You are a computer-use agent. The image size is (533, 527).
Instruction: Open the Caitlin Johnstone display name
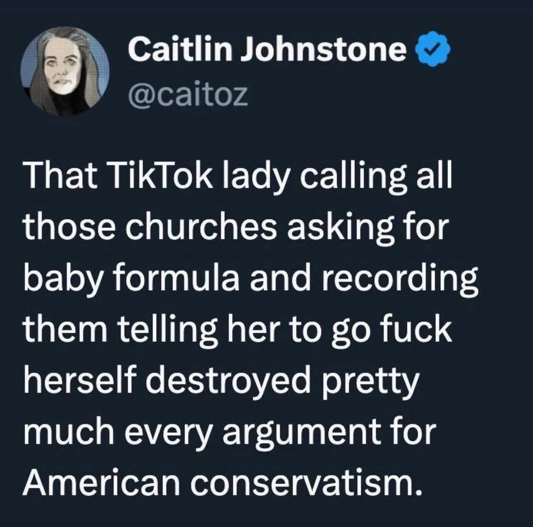point(267,50)
